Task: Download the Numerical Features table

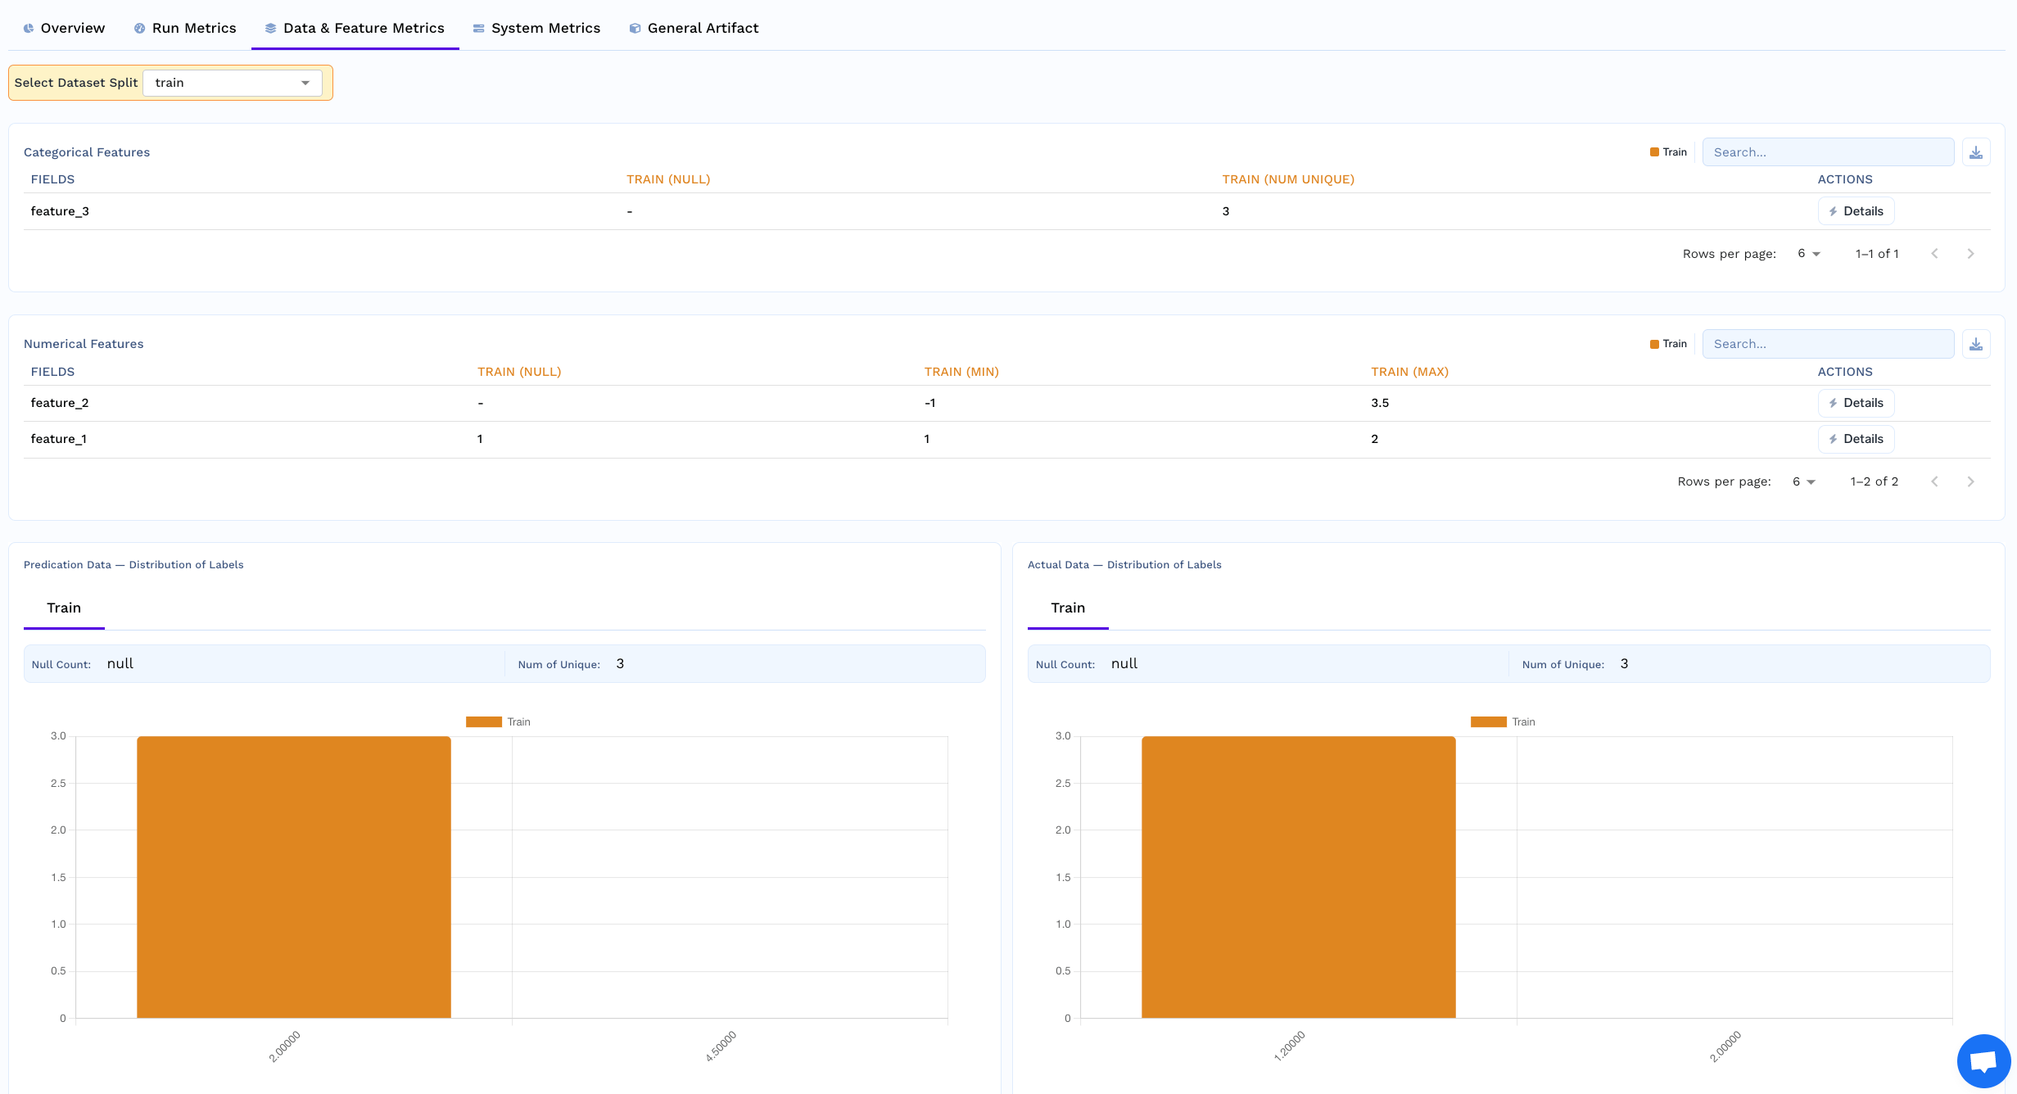Action: click(1976, 344)
